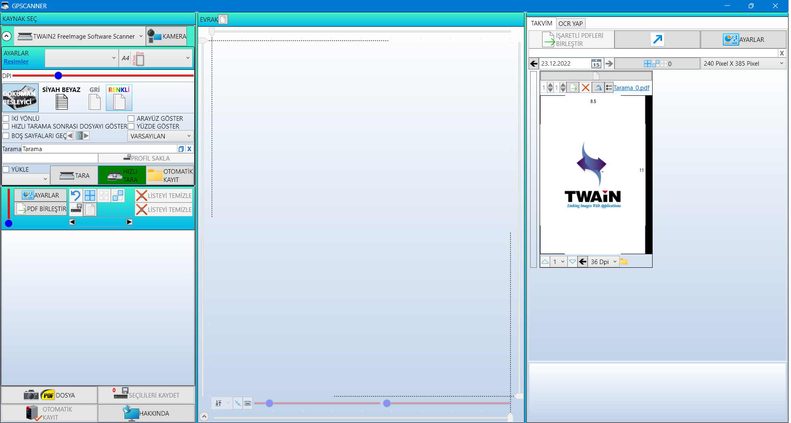
Task: Enable the YÜKLE checkbox
Action: [x=6, y=169]
